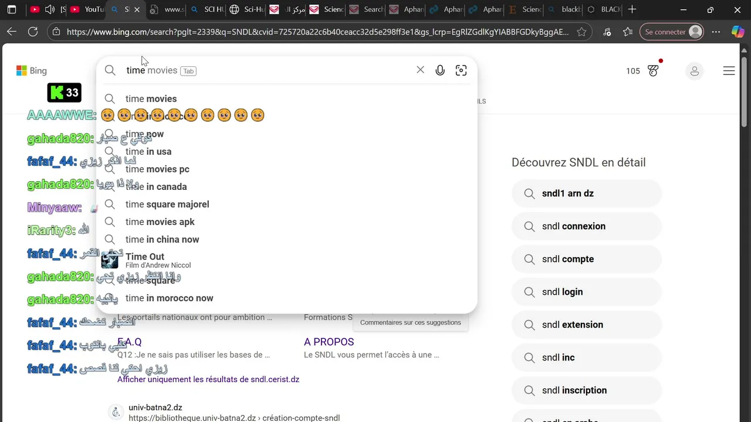Open Edge settings and more menu
The image size is (751, 422).
(716, 32)
